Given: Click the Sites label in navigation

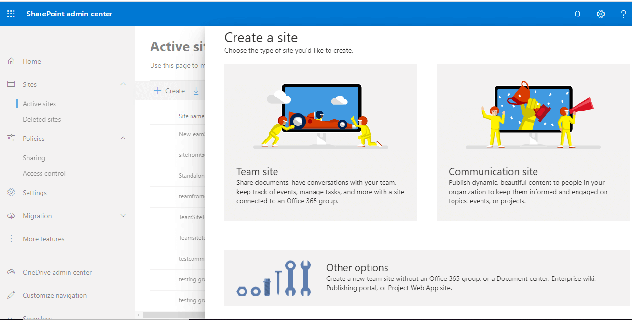Looking at the screenshot, I should pyautogui.click(x=29, y=84).
